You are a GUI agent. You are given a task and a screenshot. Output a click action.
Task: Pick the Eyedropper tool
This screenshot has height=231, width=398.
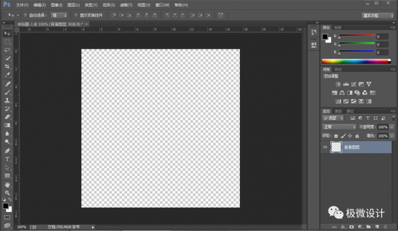coord(7,75)
